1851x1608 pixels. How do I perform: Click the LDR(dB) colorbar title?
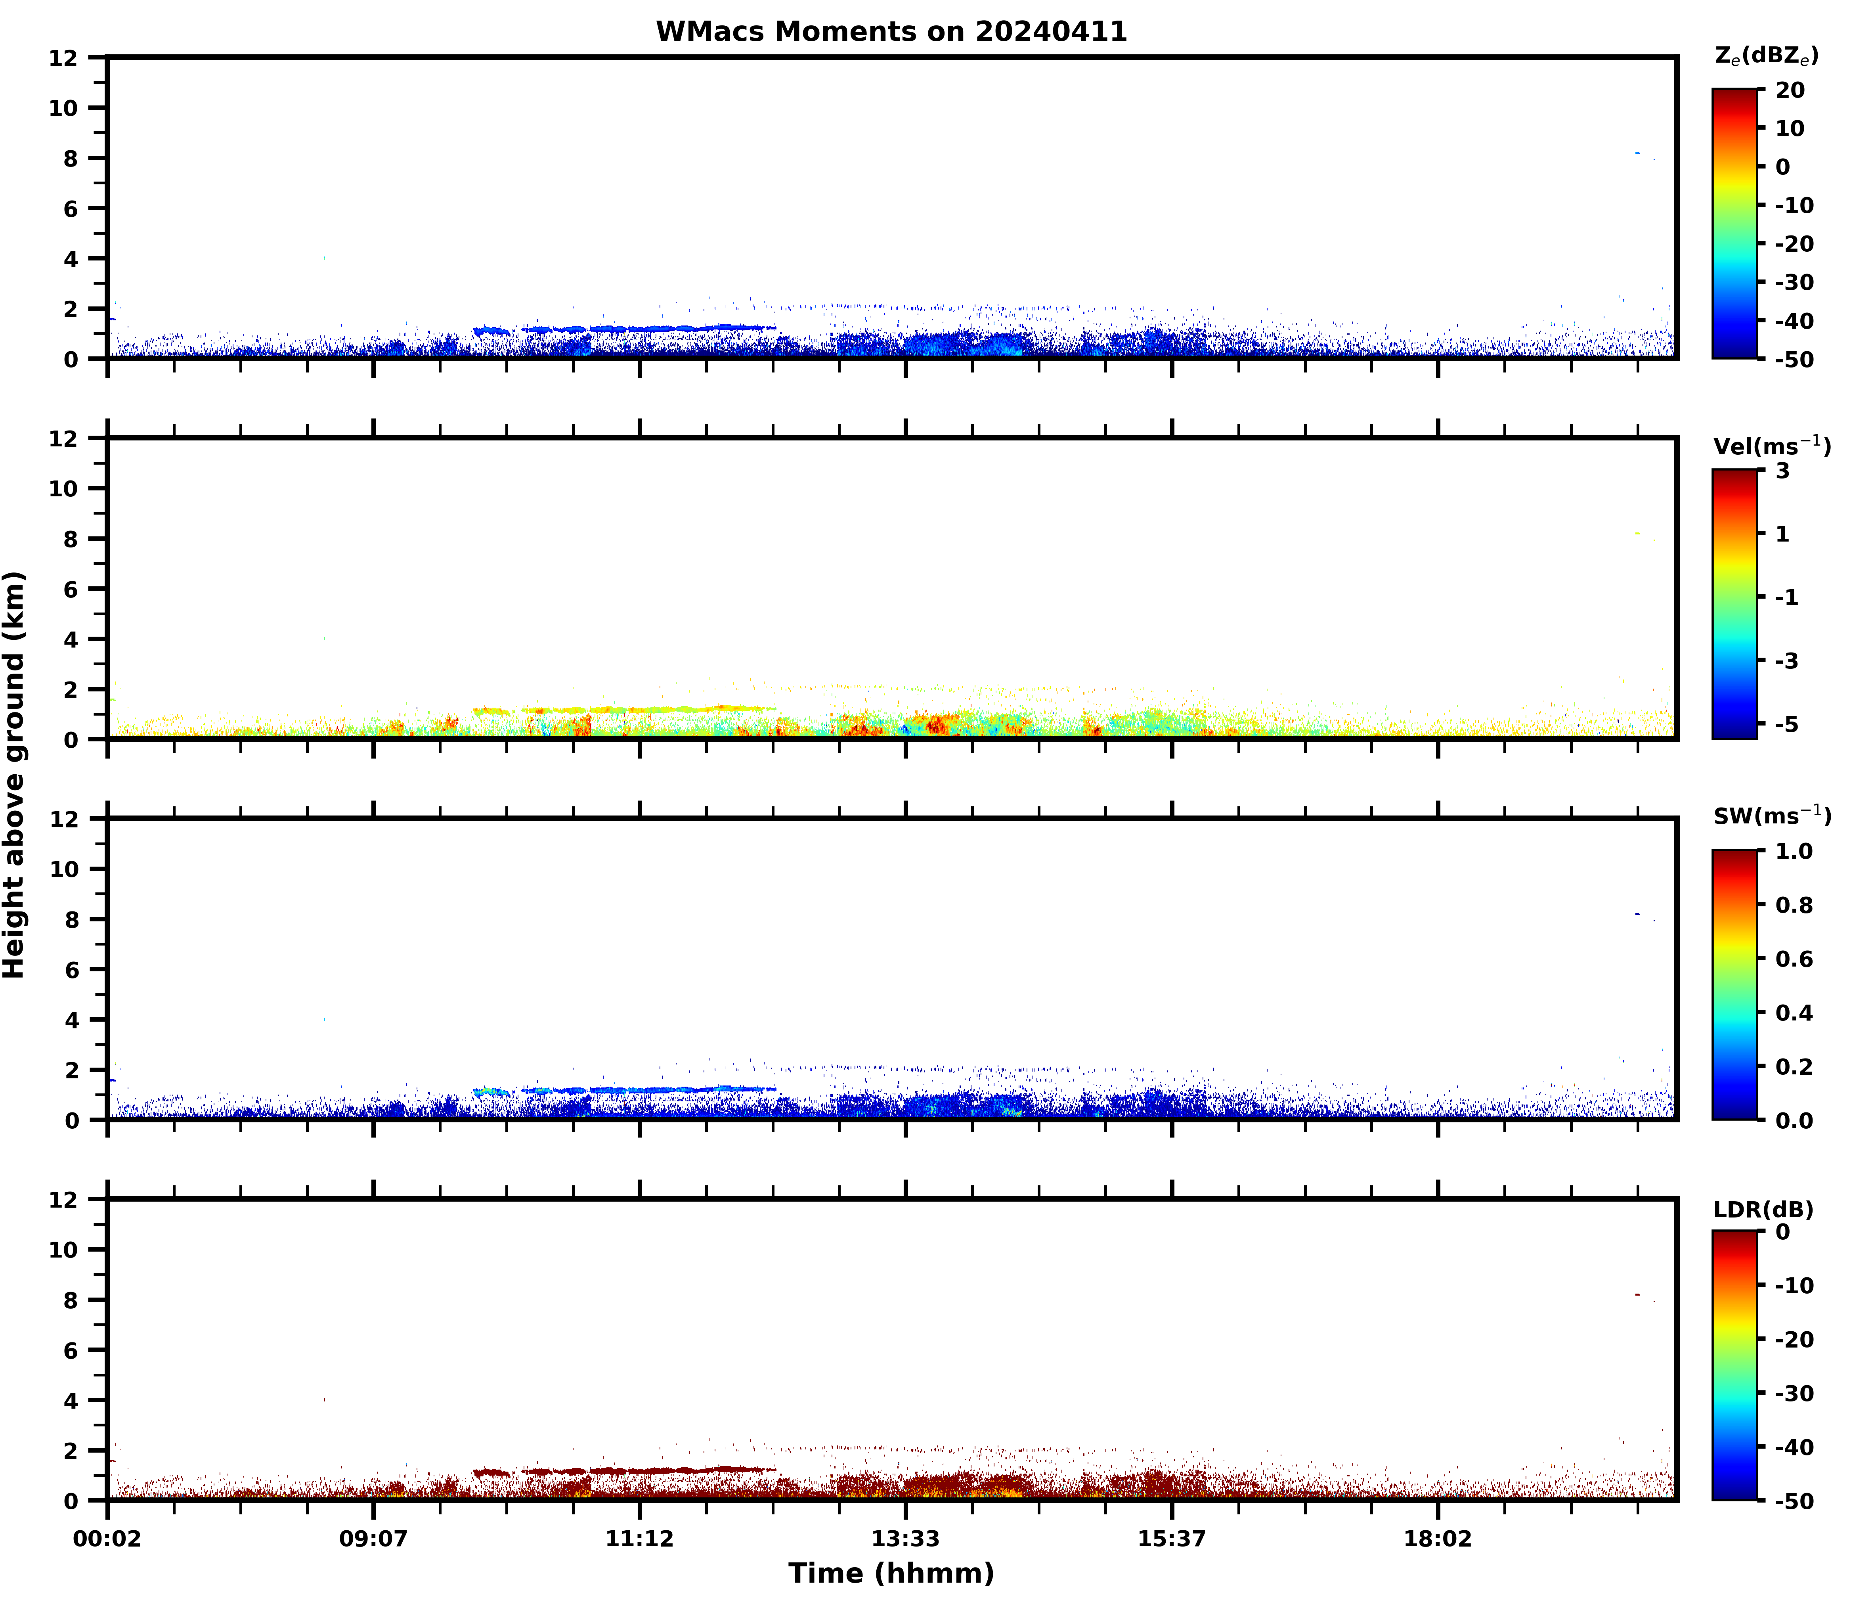(x=1763, y=1210)
